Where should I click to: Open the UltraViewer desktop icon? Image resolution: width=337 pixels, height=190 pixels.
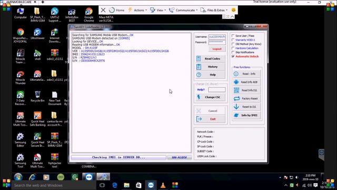tap(37, 34)
